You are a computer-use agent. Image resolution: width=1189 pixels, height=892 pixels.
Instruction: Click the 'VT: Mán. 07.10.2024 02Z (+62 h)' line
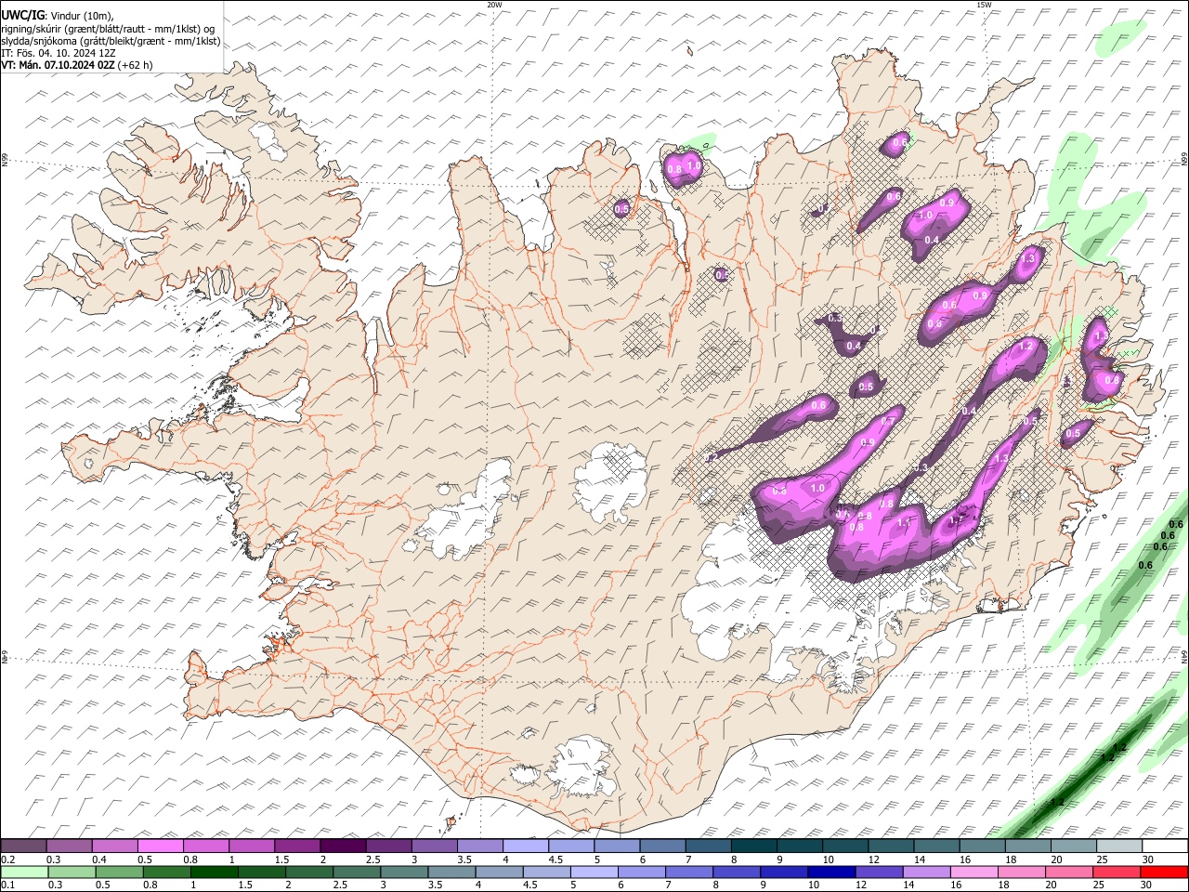point(77,65)
